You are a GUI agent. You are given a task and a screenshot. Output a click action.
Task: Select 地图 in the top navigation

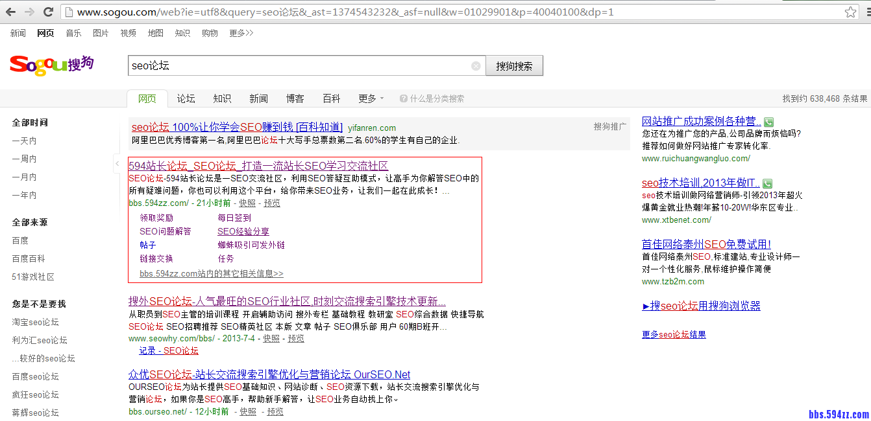pos(156,33)
